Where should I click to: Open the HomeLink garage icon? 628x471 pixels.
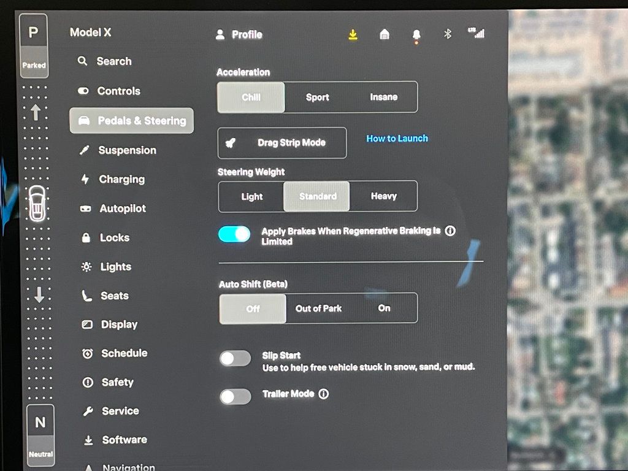tap(385, 35)
